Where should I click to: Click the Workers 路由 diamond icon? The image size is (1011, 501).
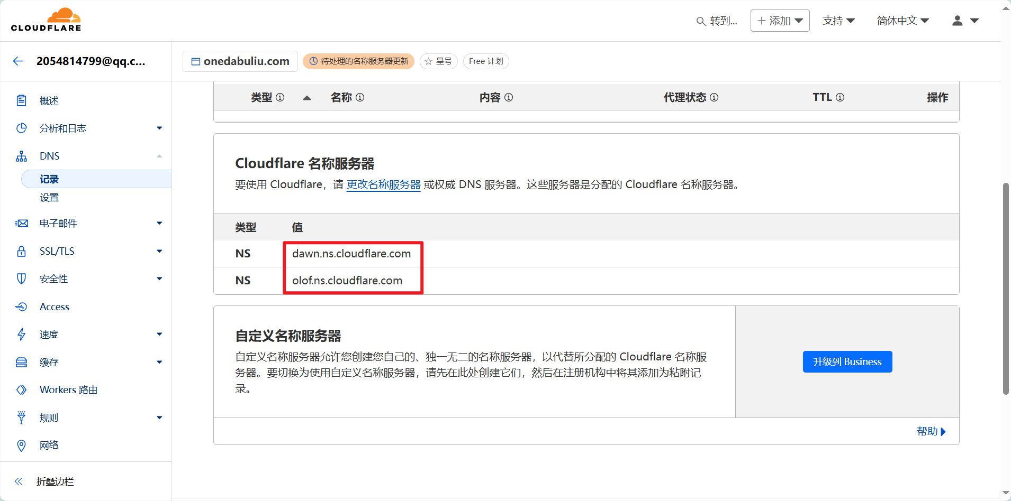[21, 389]
